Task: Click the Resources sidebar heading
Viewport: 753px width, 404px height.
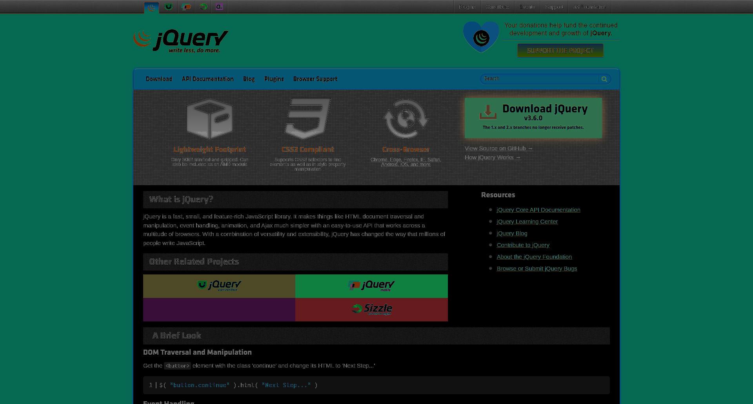Action: [x=498, y=195]
